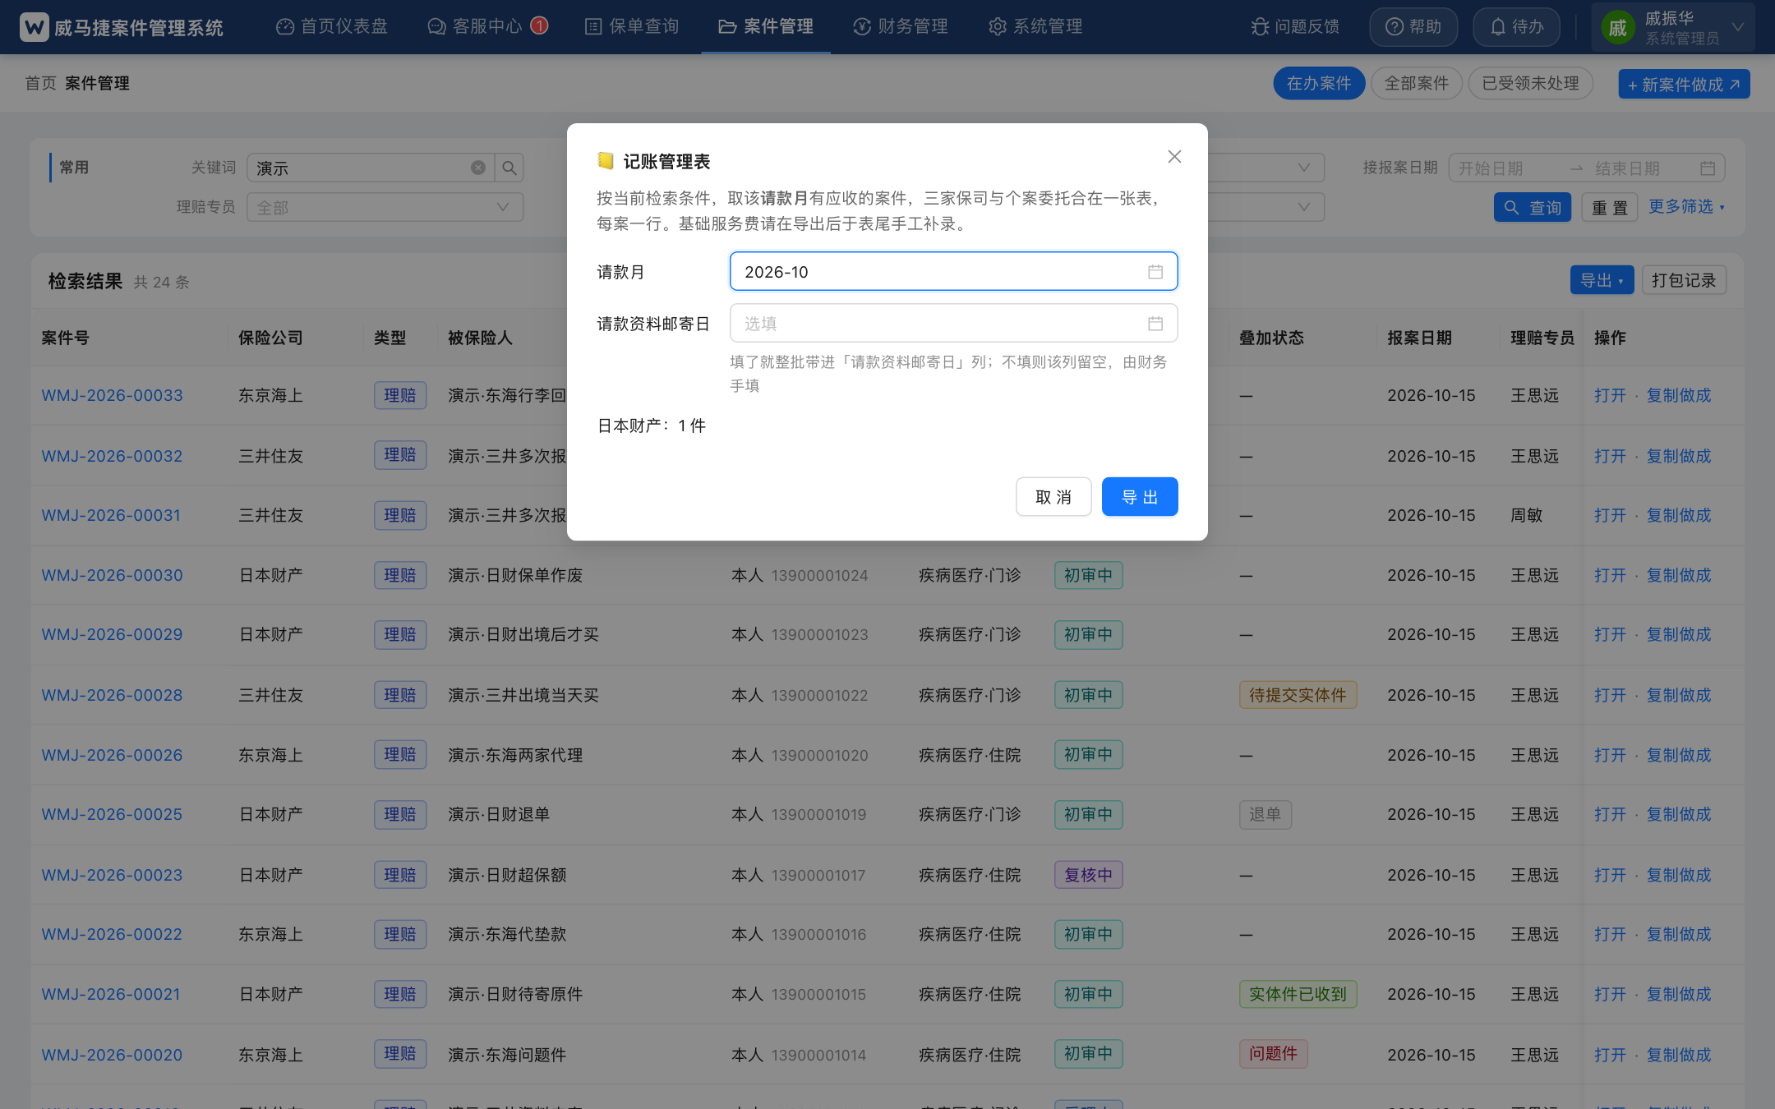This screenshot has width=1775, height=1109.
Task: Go to 首页仪表盘 menu
Action: click(332, 27)
